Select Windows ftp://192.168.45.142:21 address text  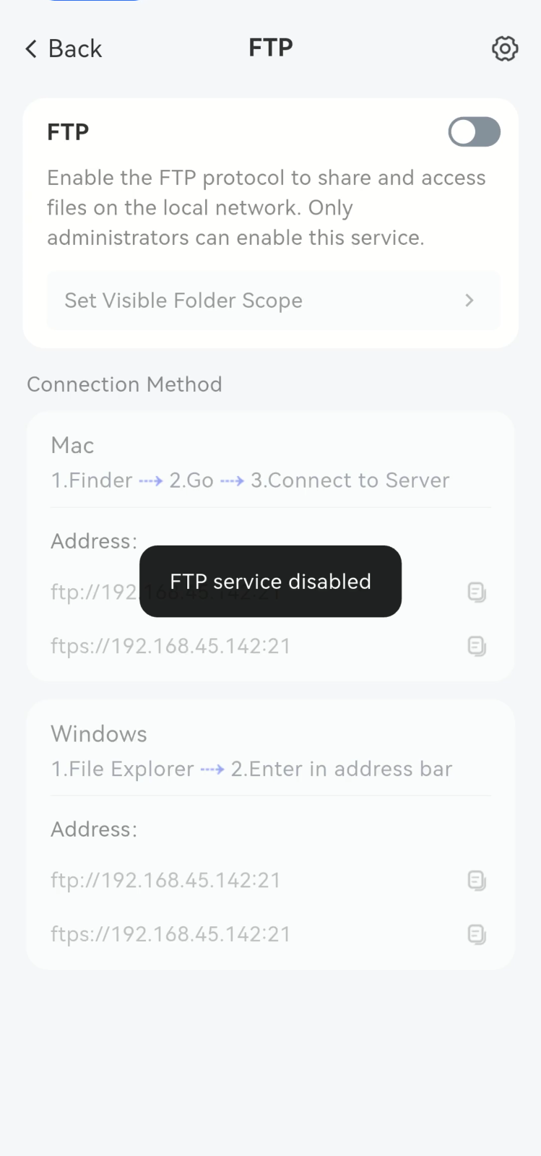pyautogui.click(x=165, y=880)
